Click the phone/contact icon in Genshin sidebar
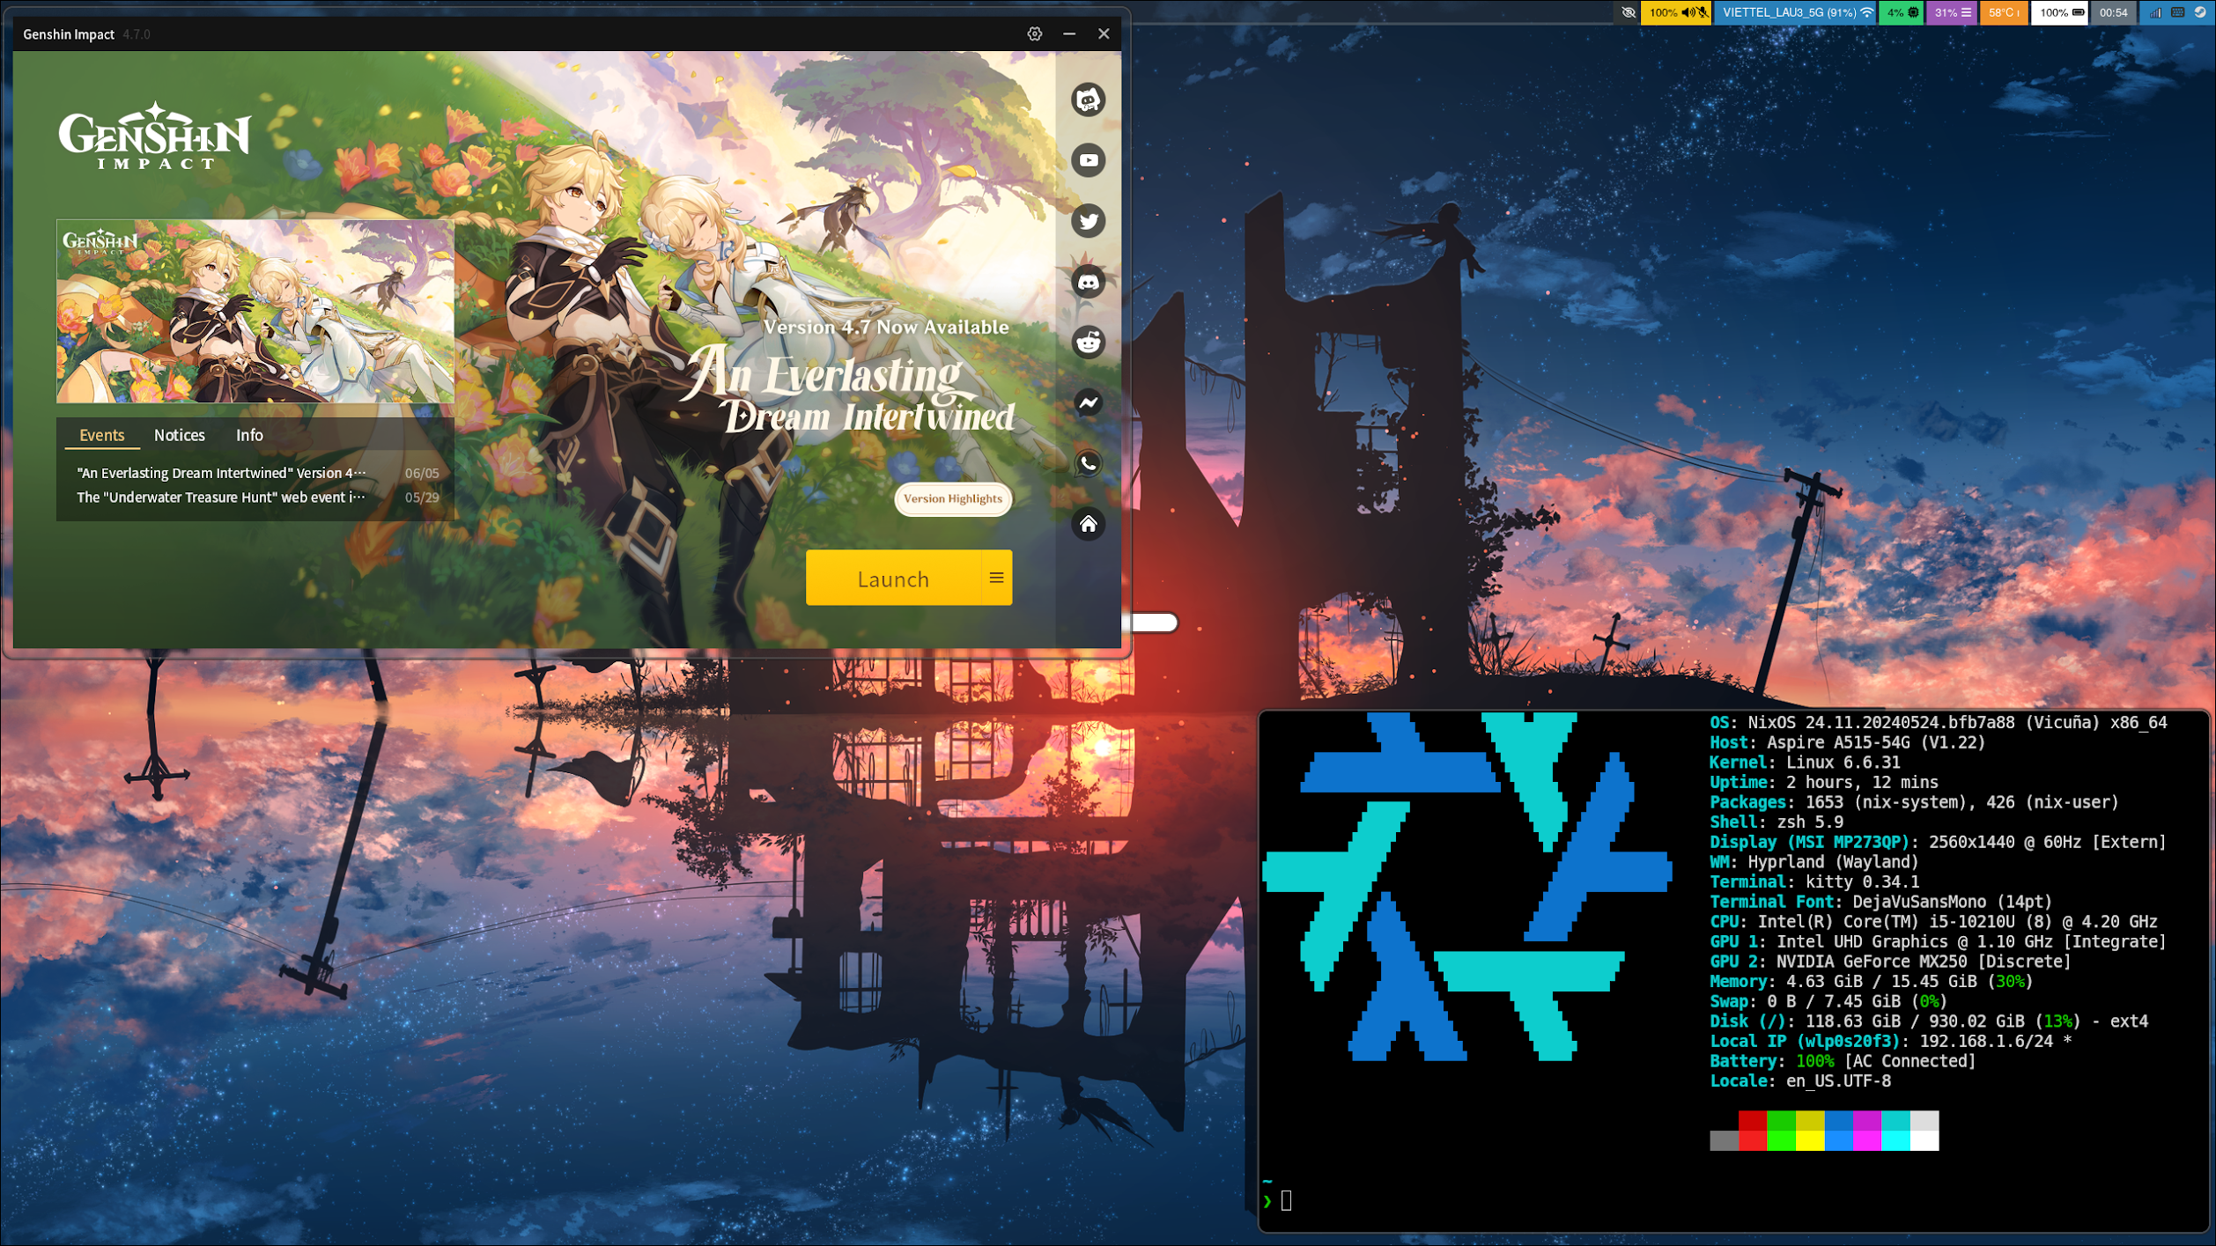 click(x=1090, y=464)
